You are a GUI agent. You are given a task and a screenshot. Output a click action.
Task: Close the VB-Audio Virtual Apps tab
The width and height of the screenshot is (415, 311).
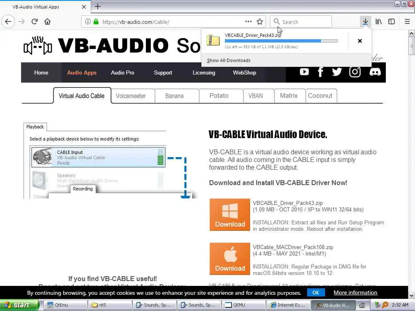[83, 7]
